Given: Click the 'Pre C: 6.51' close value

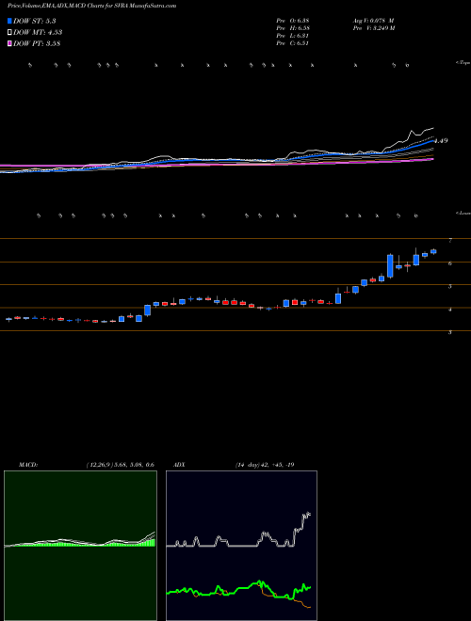Looking at the screenshot, I should coord(293,43).
